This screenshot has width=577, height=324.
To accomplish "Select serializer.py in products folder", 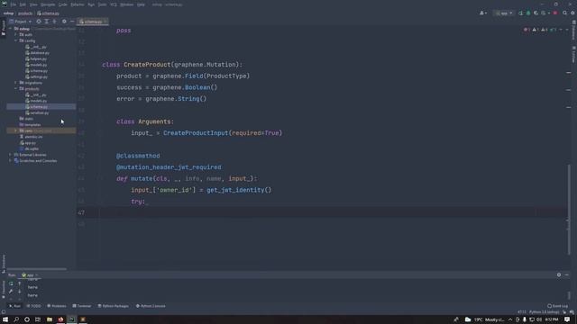I will coord(37,112).
